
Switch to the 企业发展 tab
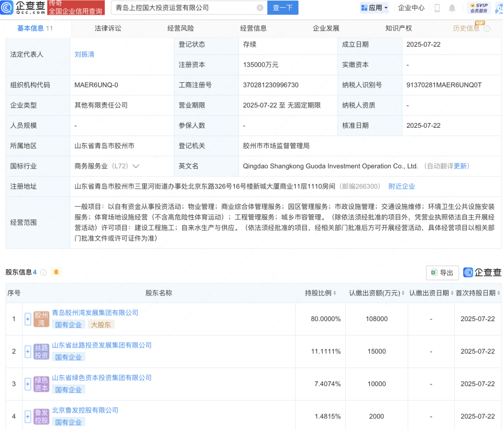click(x=326, y=28)
